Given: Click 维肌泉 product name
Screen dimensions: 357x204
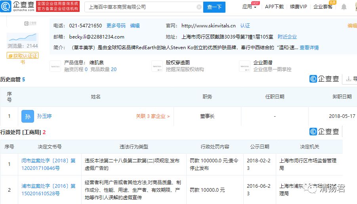Looking at the screenshot, I should click(x=97, y=62).
